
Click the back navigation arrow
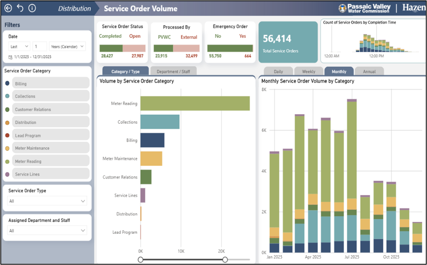coord(8,8)
